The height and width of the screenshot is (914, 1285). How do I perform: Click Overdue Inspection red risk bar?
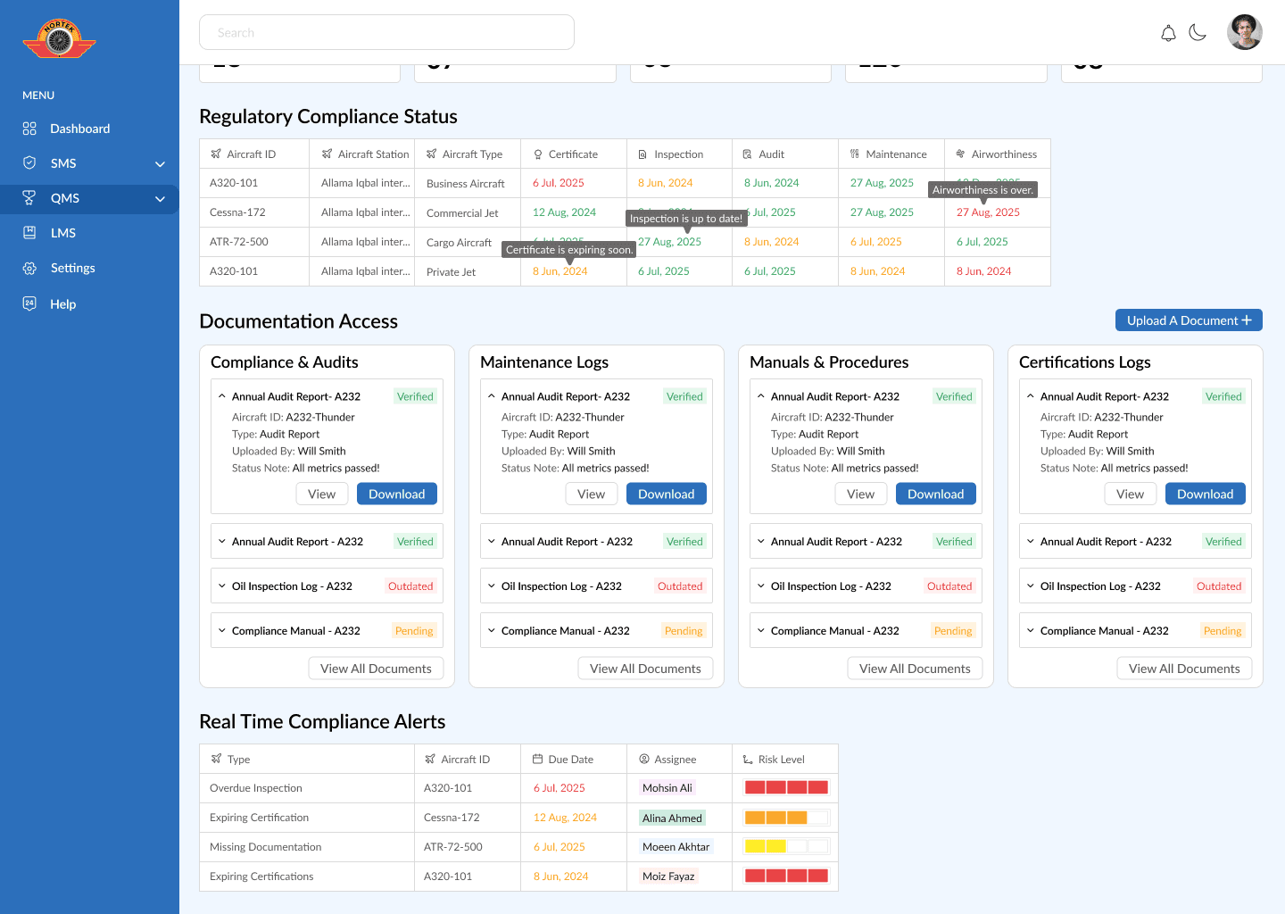(786, 788)
